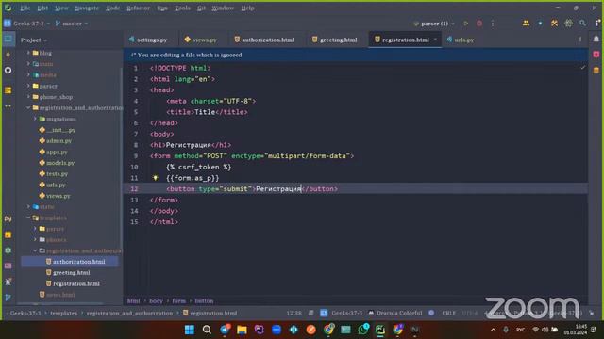Select greeting.html in project tree

pyautogui.click(x=72, y=272)
